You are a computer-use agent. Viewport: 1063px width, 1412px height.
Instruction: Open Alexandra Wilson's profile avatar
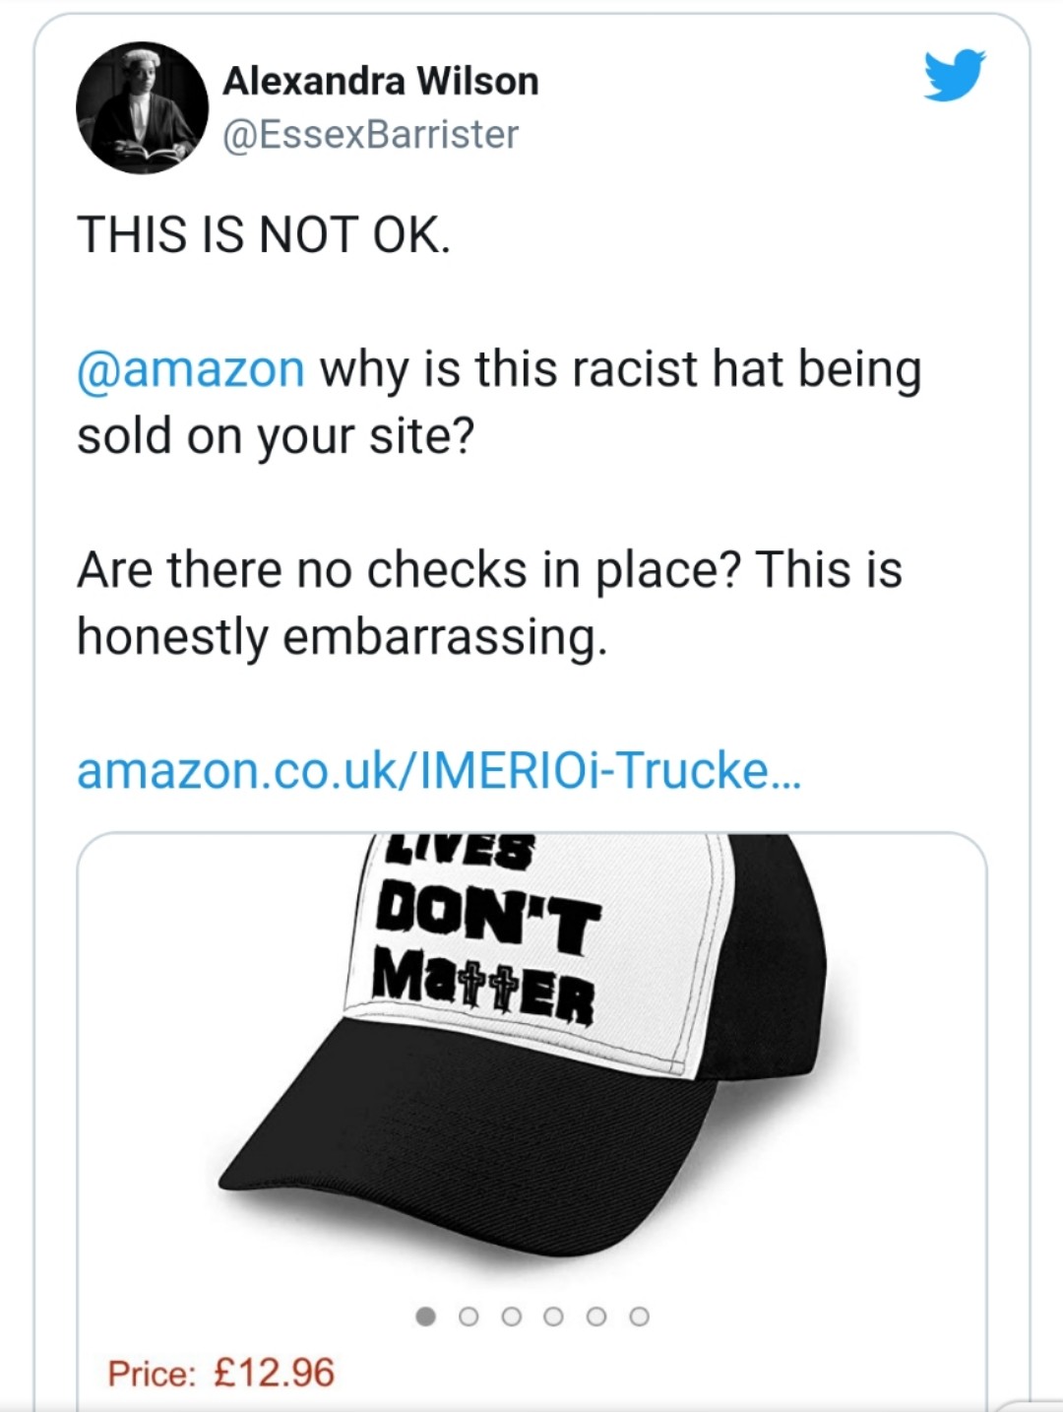[x=142, y=107]
